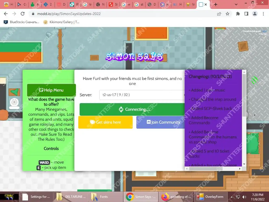Click the Simon Says game logo

click(134, 57)
